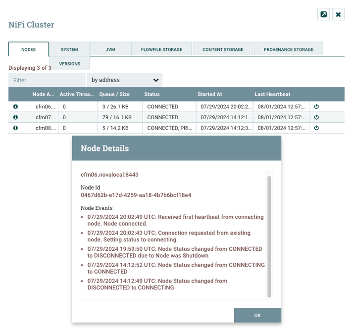
Task: Switch to the SYSTEM tab
Action: (x=69, y=49)
